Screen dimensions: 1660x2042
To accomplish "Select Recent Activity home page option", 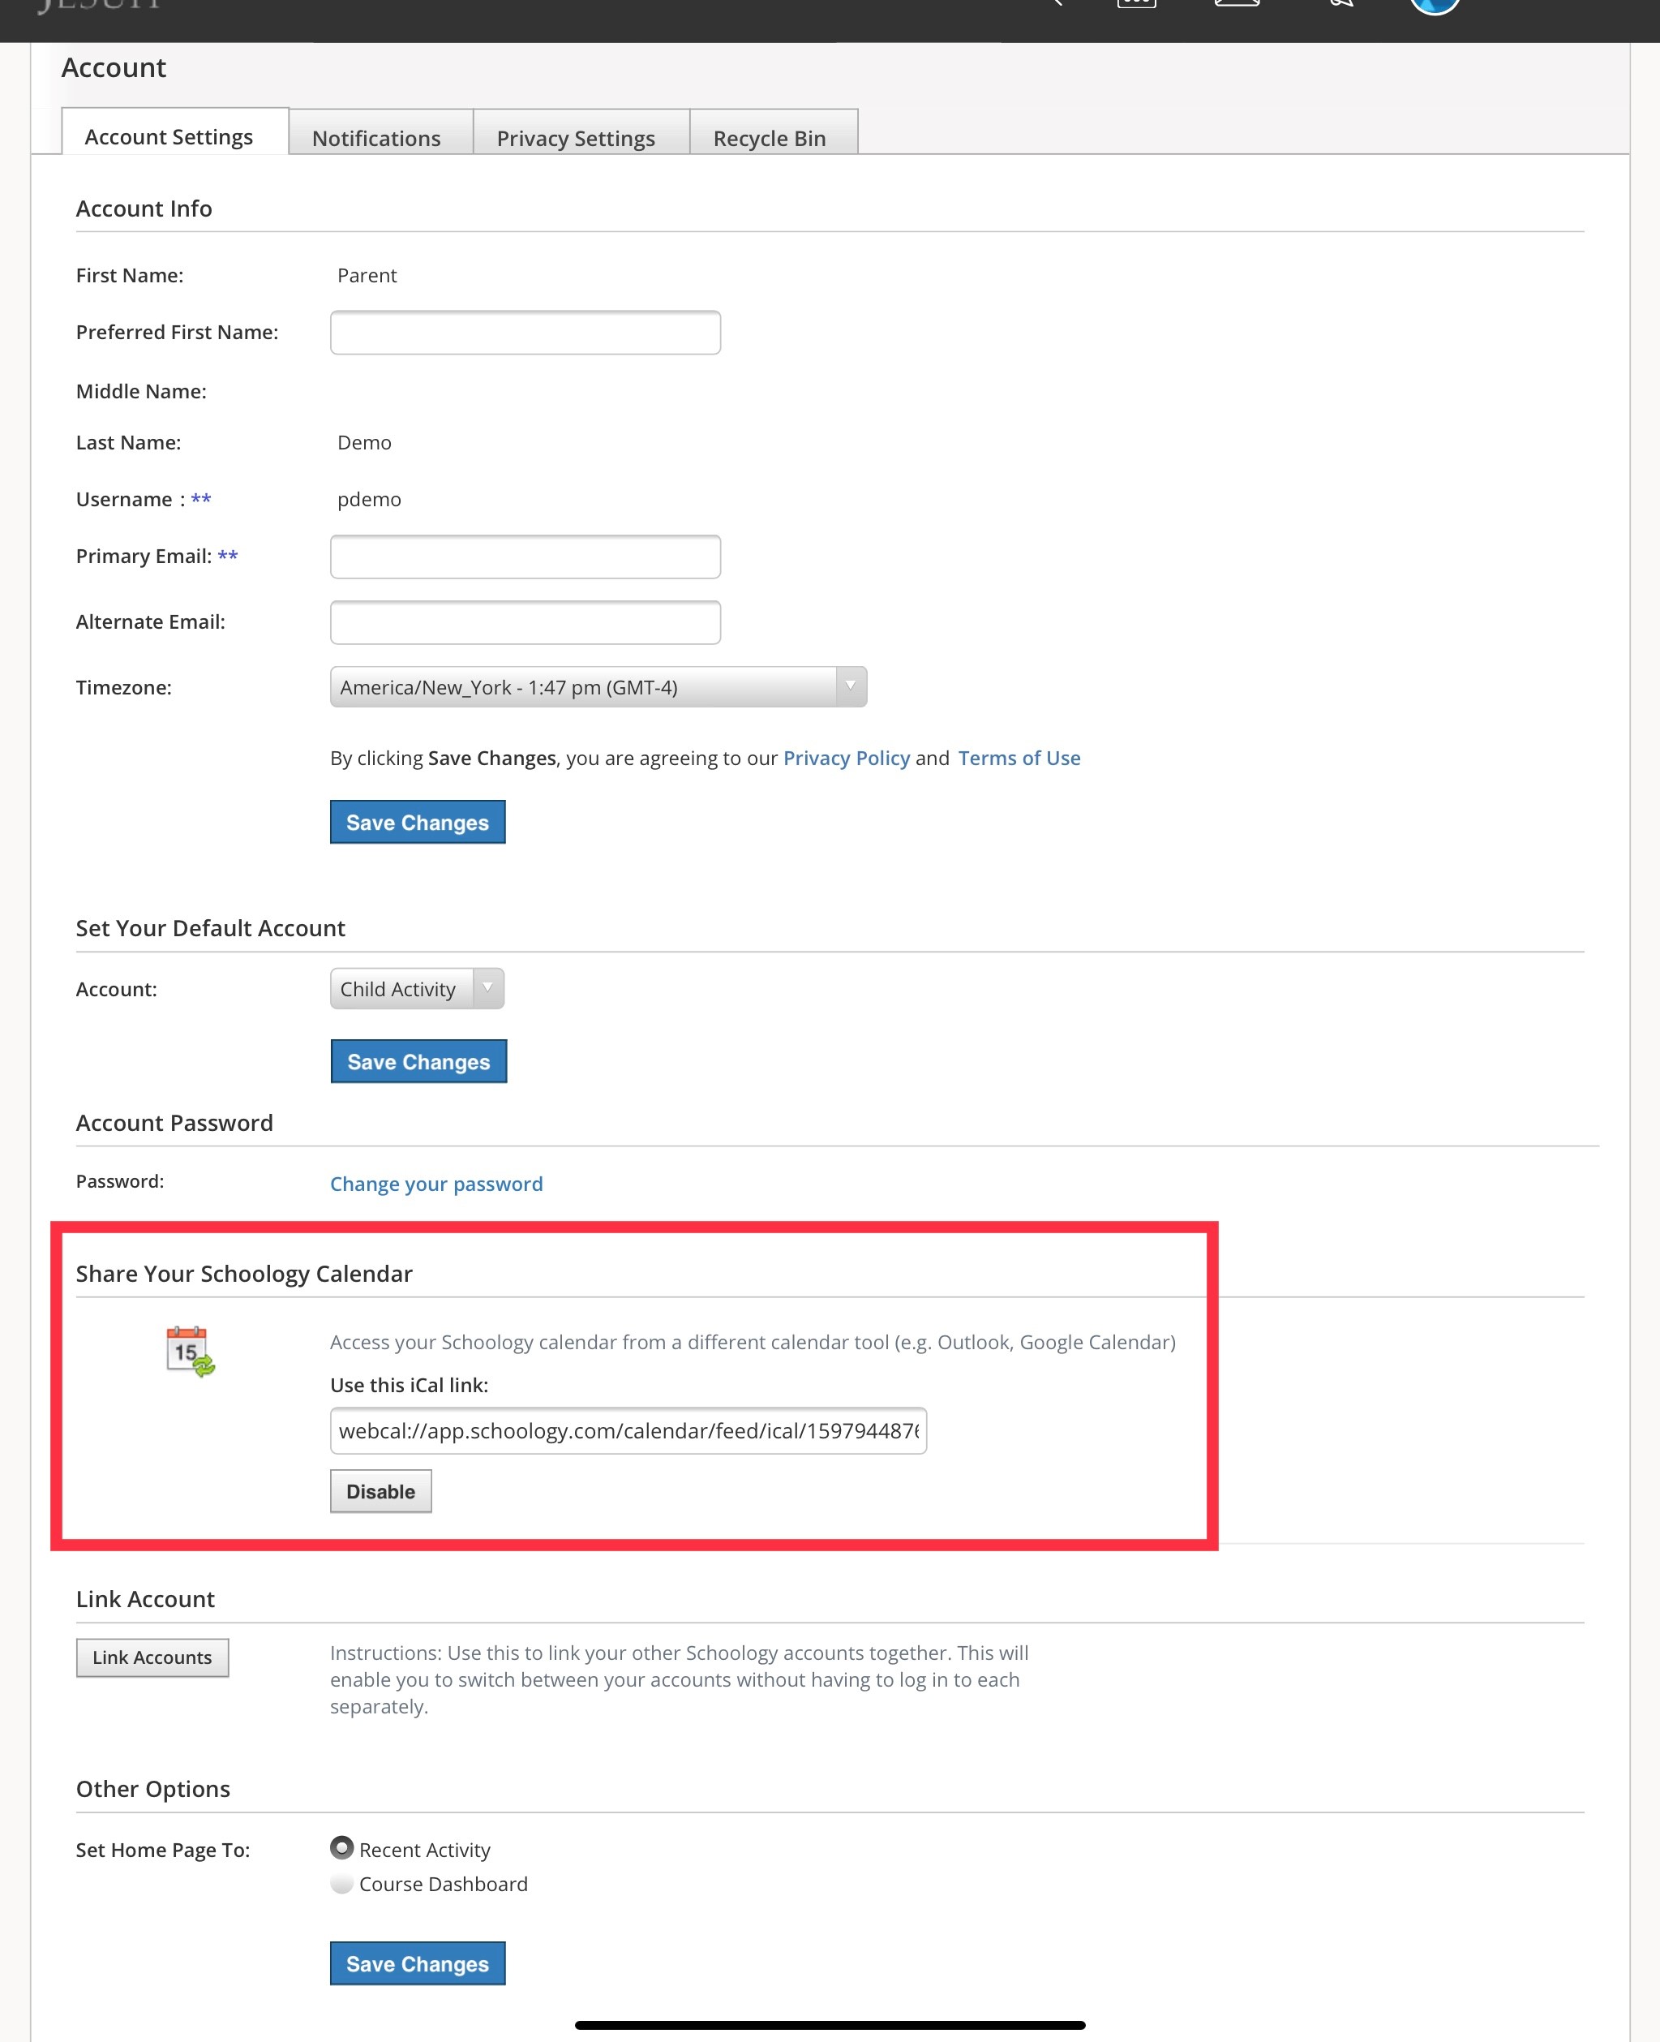I will (341, 1848).
